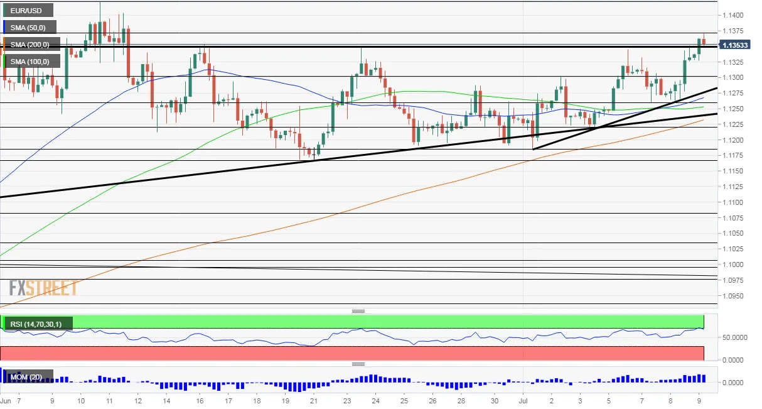Click the EUR/USD symbol label
This screenshot has width=762, height=409.
pyautogui.click(x=28, y=10)
